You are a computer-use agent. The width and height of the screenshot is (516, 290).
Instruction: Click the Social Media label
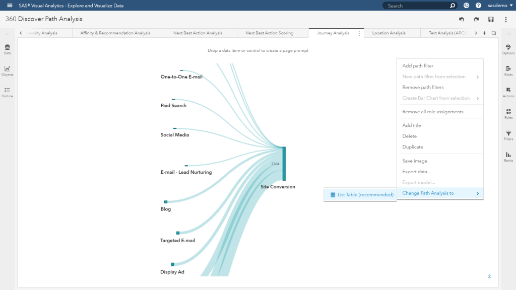tap(175, 135)
